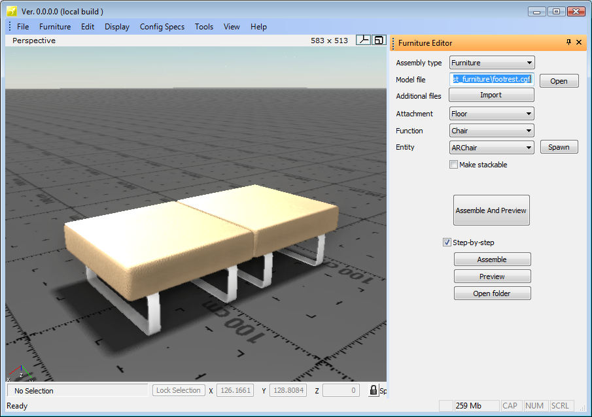
Task: Open the File menu
Action: 23,27
